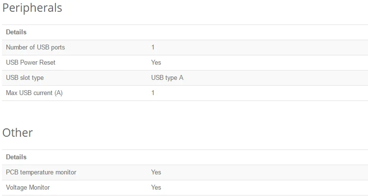Click the Max USB current (A) label
This screenshot has width=368, height=196.
click(34, 93)
